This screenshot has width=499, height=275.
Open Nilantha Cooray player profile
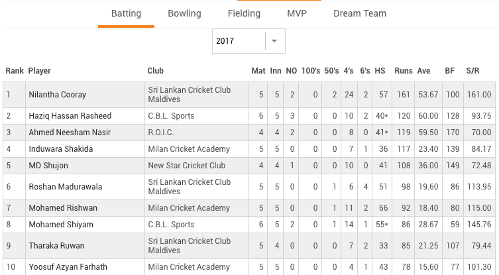tap(57, 95)
